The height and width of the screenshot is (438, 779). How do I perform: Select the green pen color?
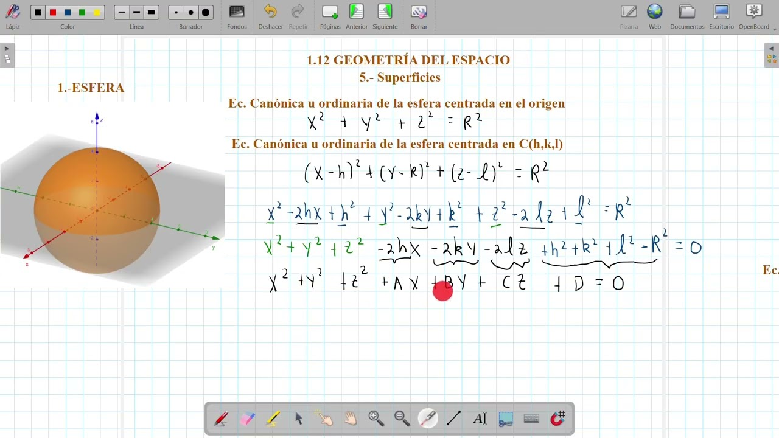point(82,12)
